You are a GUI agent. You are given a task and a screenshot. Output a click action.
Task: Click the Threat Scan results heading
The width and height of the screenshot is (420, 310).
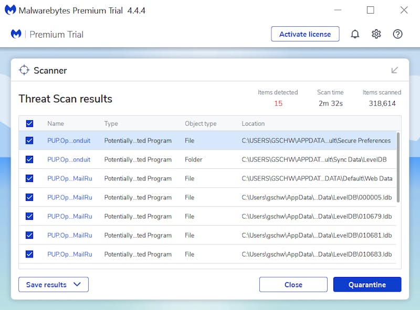coord(65,99)
